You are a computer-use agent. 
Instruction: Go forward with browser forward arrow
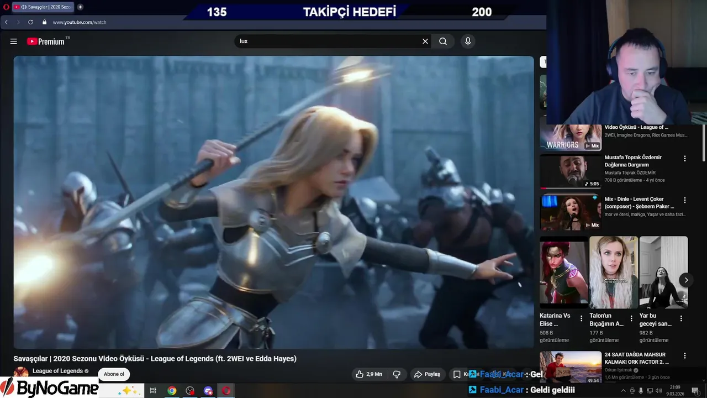[18, 22]
